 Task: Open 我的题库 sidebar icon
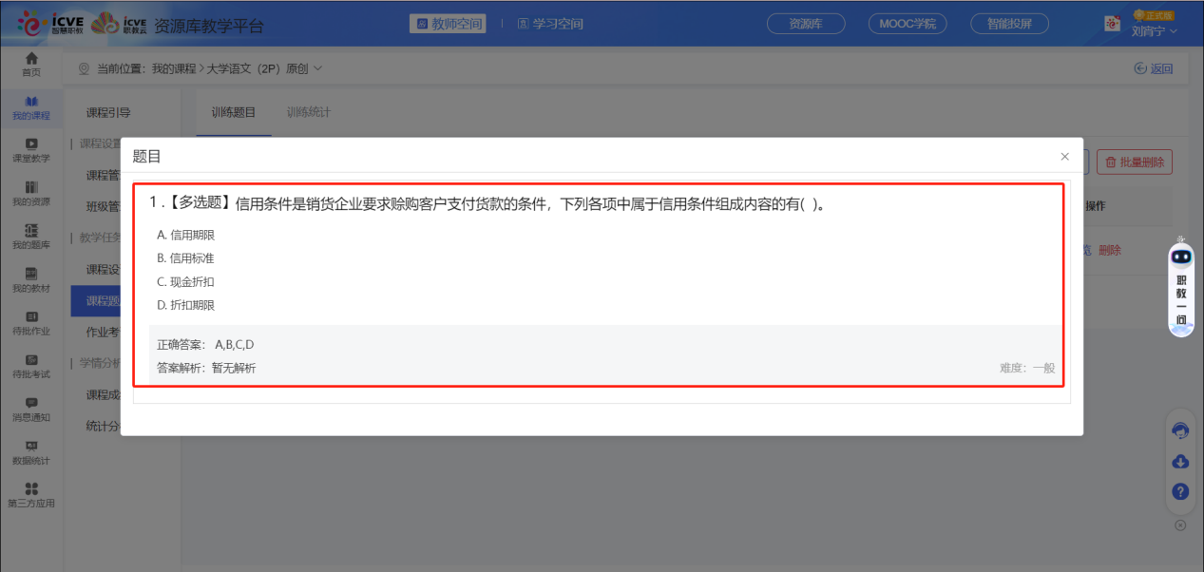(x=31, y=236)
